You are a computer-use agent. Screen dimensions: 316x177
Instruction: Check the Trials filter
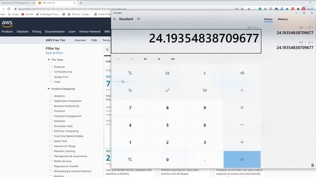point(51,82)
